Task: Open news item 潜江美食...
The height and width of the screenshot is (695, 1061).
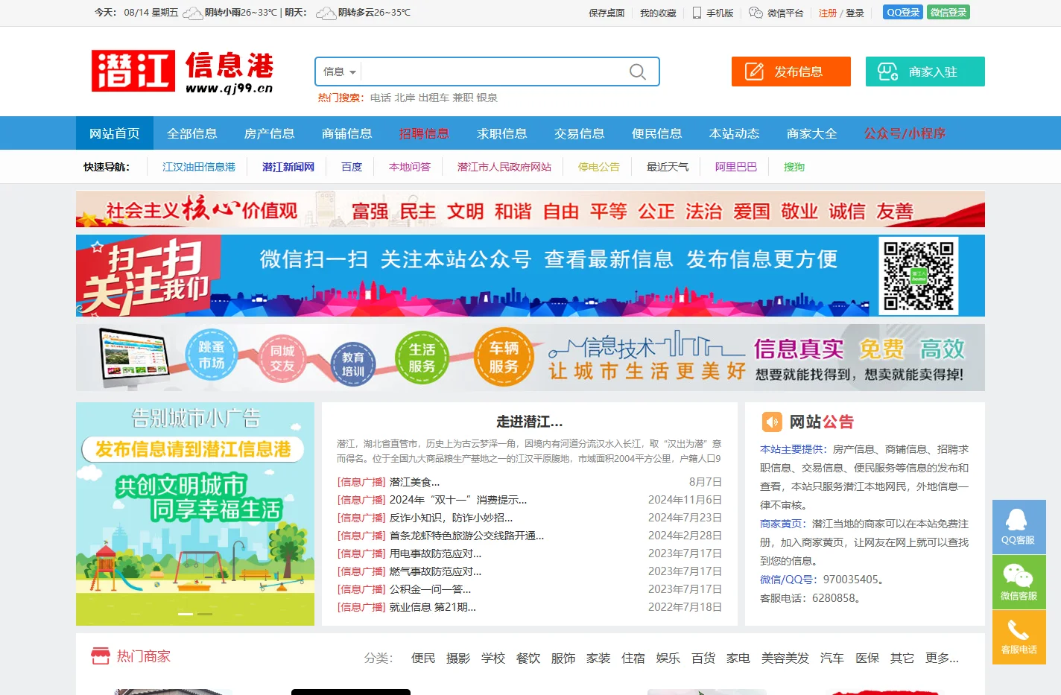Action: tap(414, 482)
